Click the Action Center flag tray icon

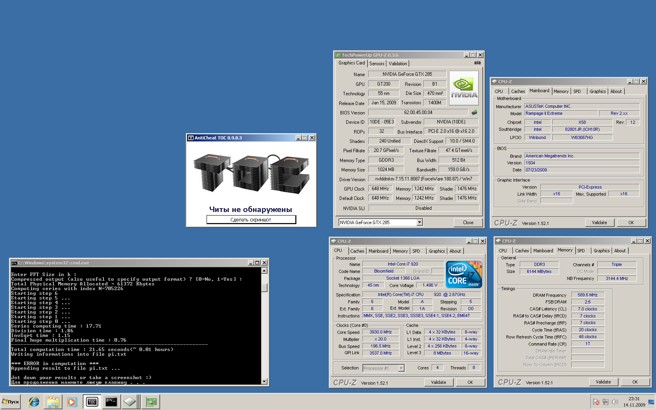click(x=596, y=402)
